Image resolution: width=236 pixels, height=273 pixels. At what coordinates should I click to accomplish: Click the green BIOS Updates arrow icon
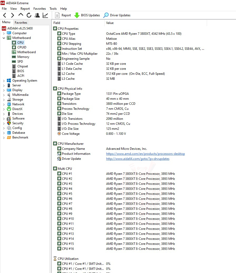coord(77,15)
